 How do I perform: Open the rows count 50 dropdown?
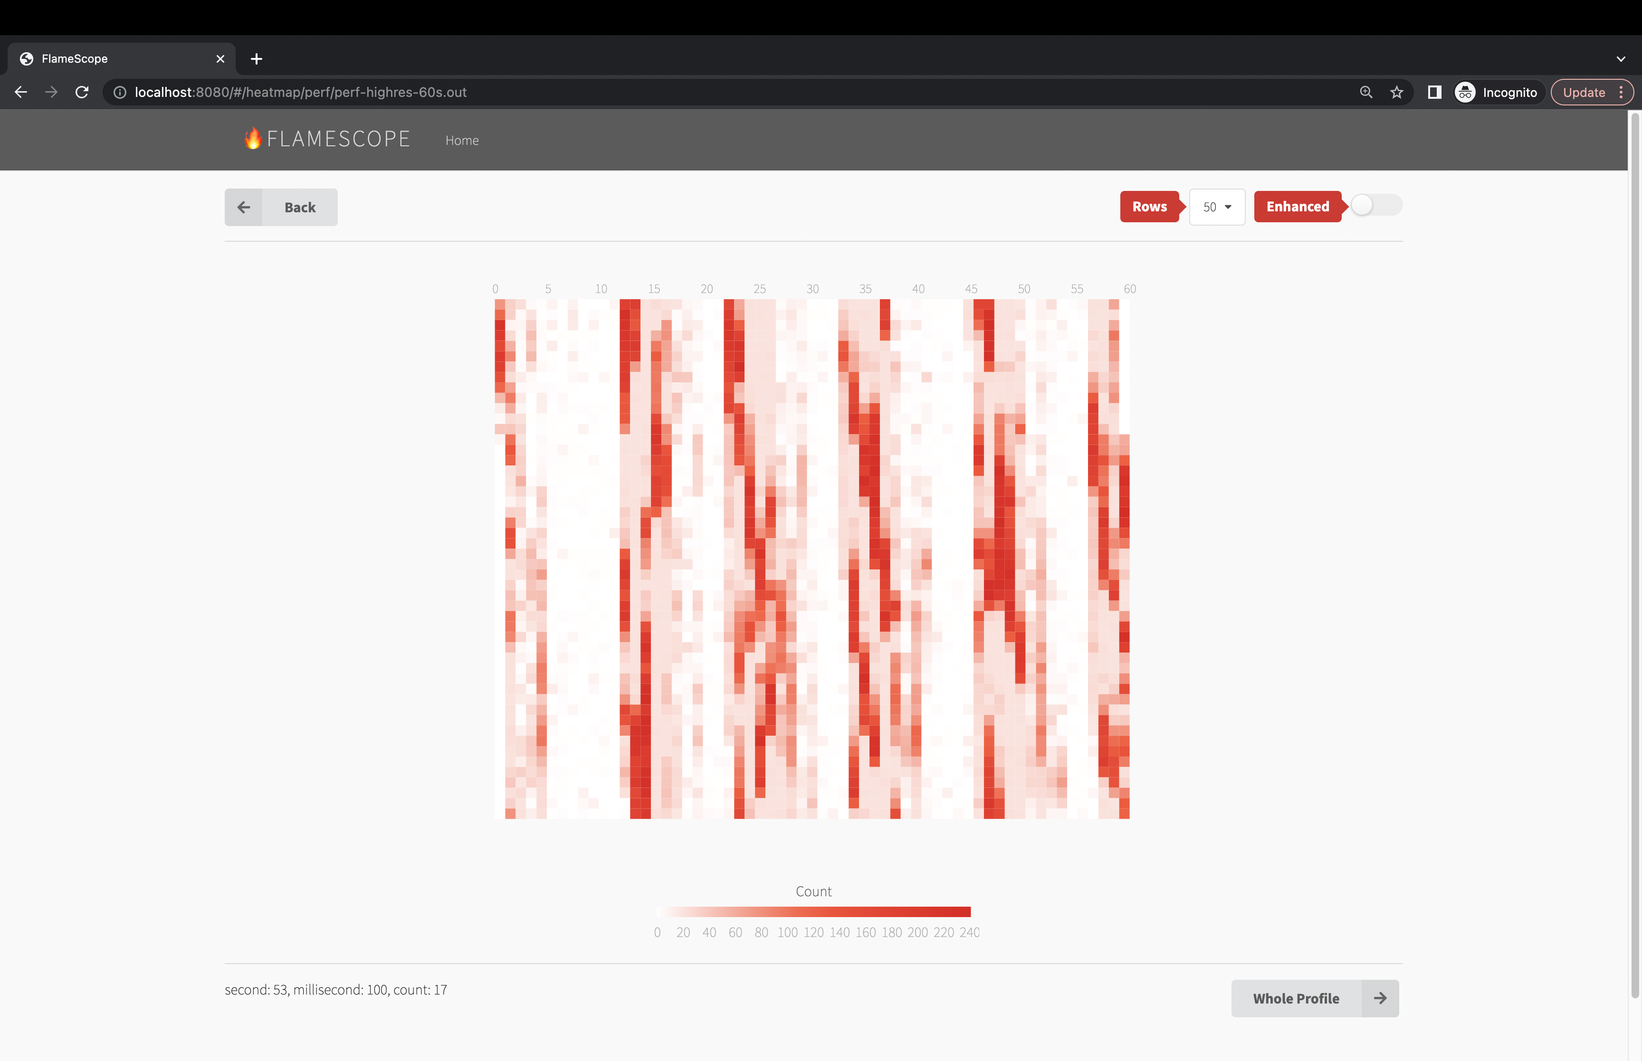click(x=1217, y=207)
